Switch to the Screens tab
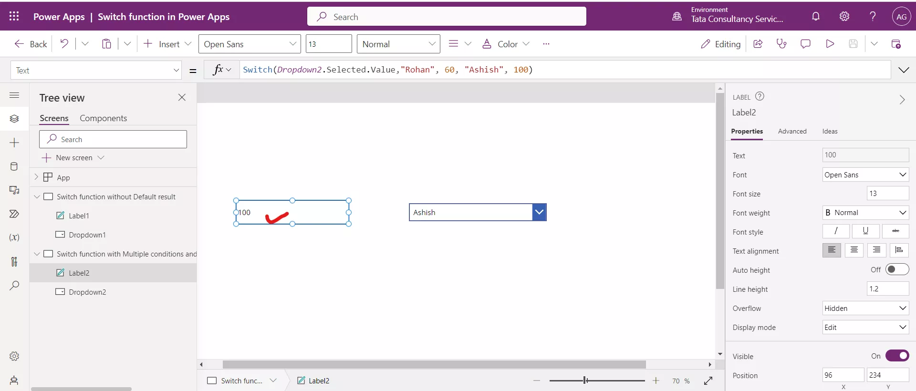This screenshot has width=916, height=391. pos(54,118)
